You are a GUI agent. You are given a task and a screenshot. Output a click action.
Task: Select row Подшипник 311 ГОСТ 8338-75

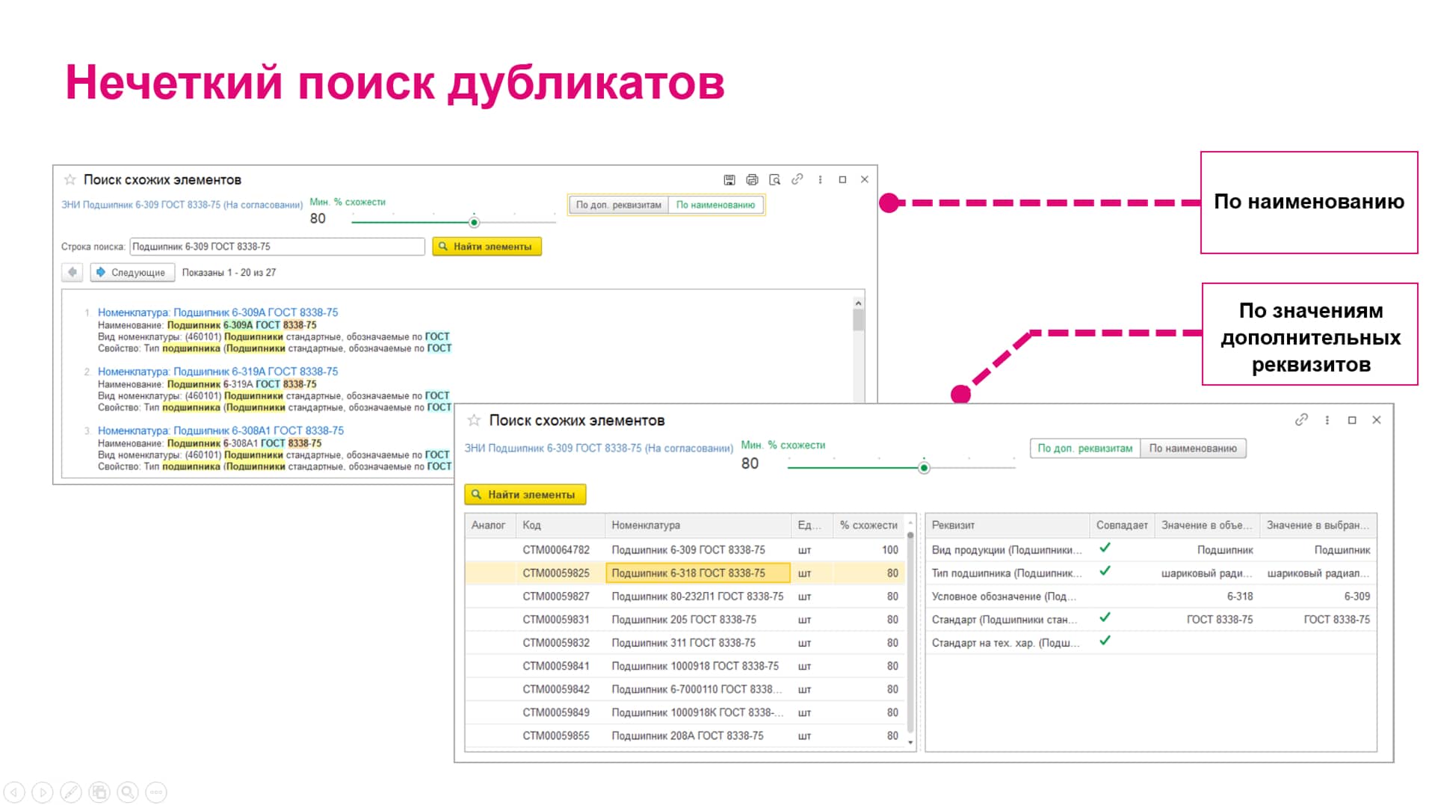click(x=685, y=643)
